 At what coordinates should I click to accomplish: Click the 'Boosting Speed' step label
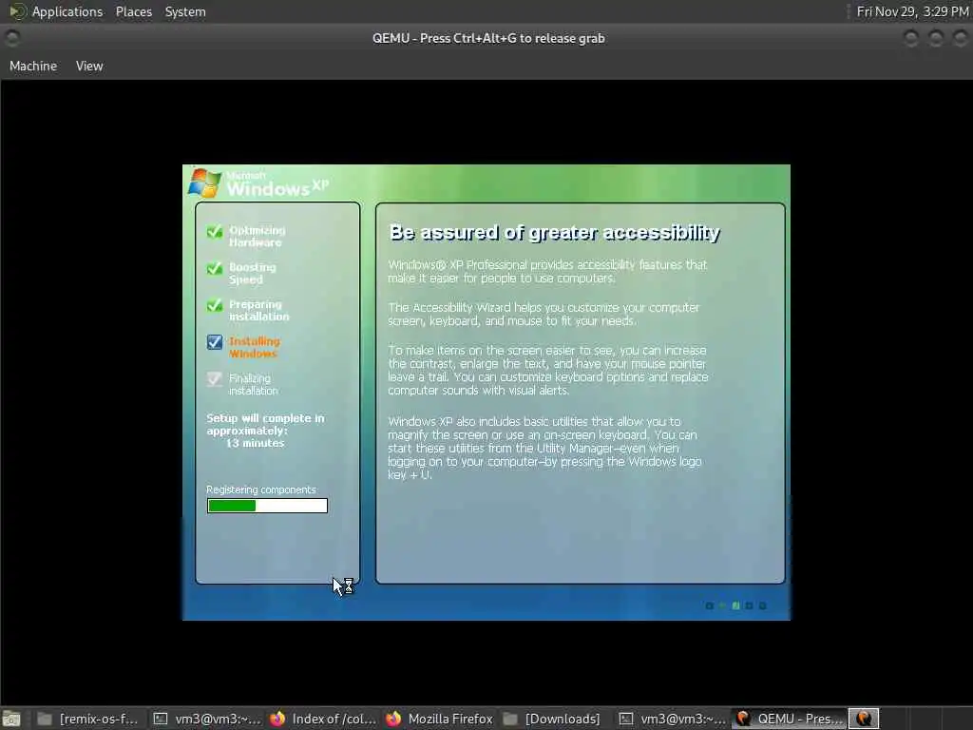[x=252, y=273]
